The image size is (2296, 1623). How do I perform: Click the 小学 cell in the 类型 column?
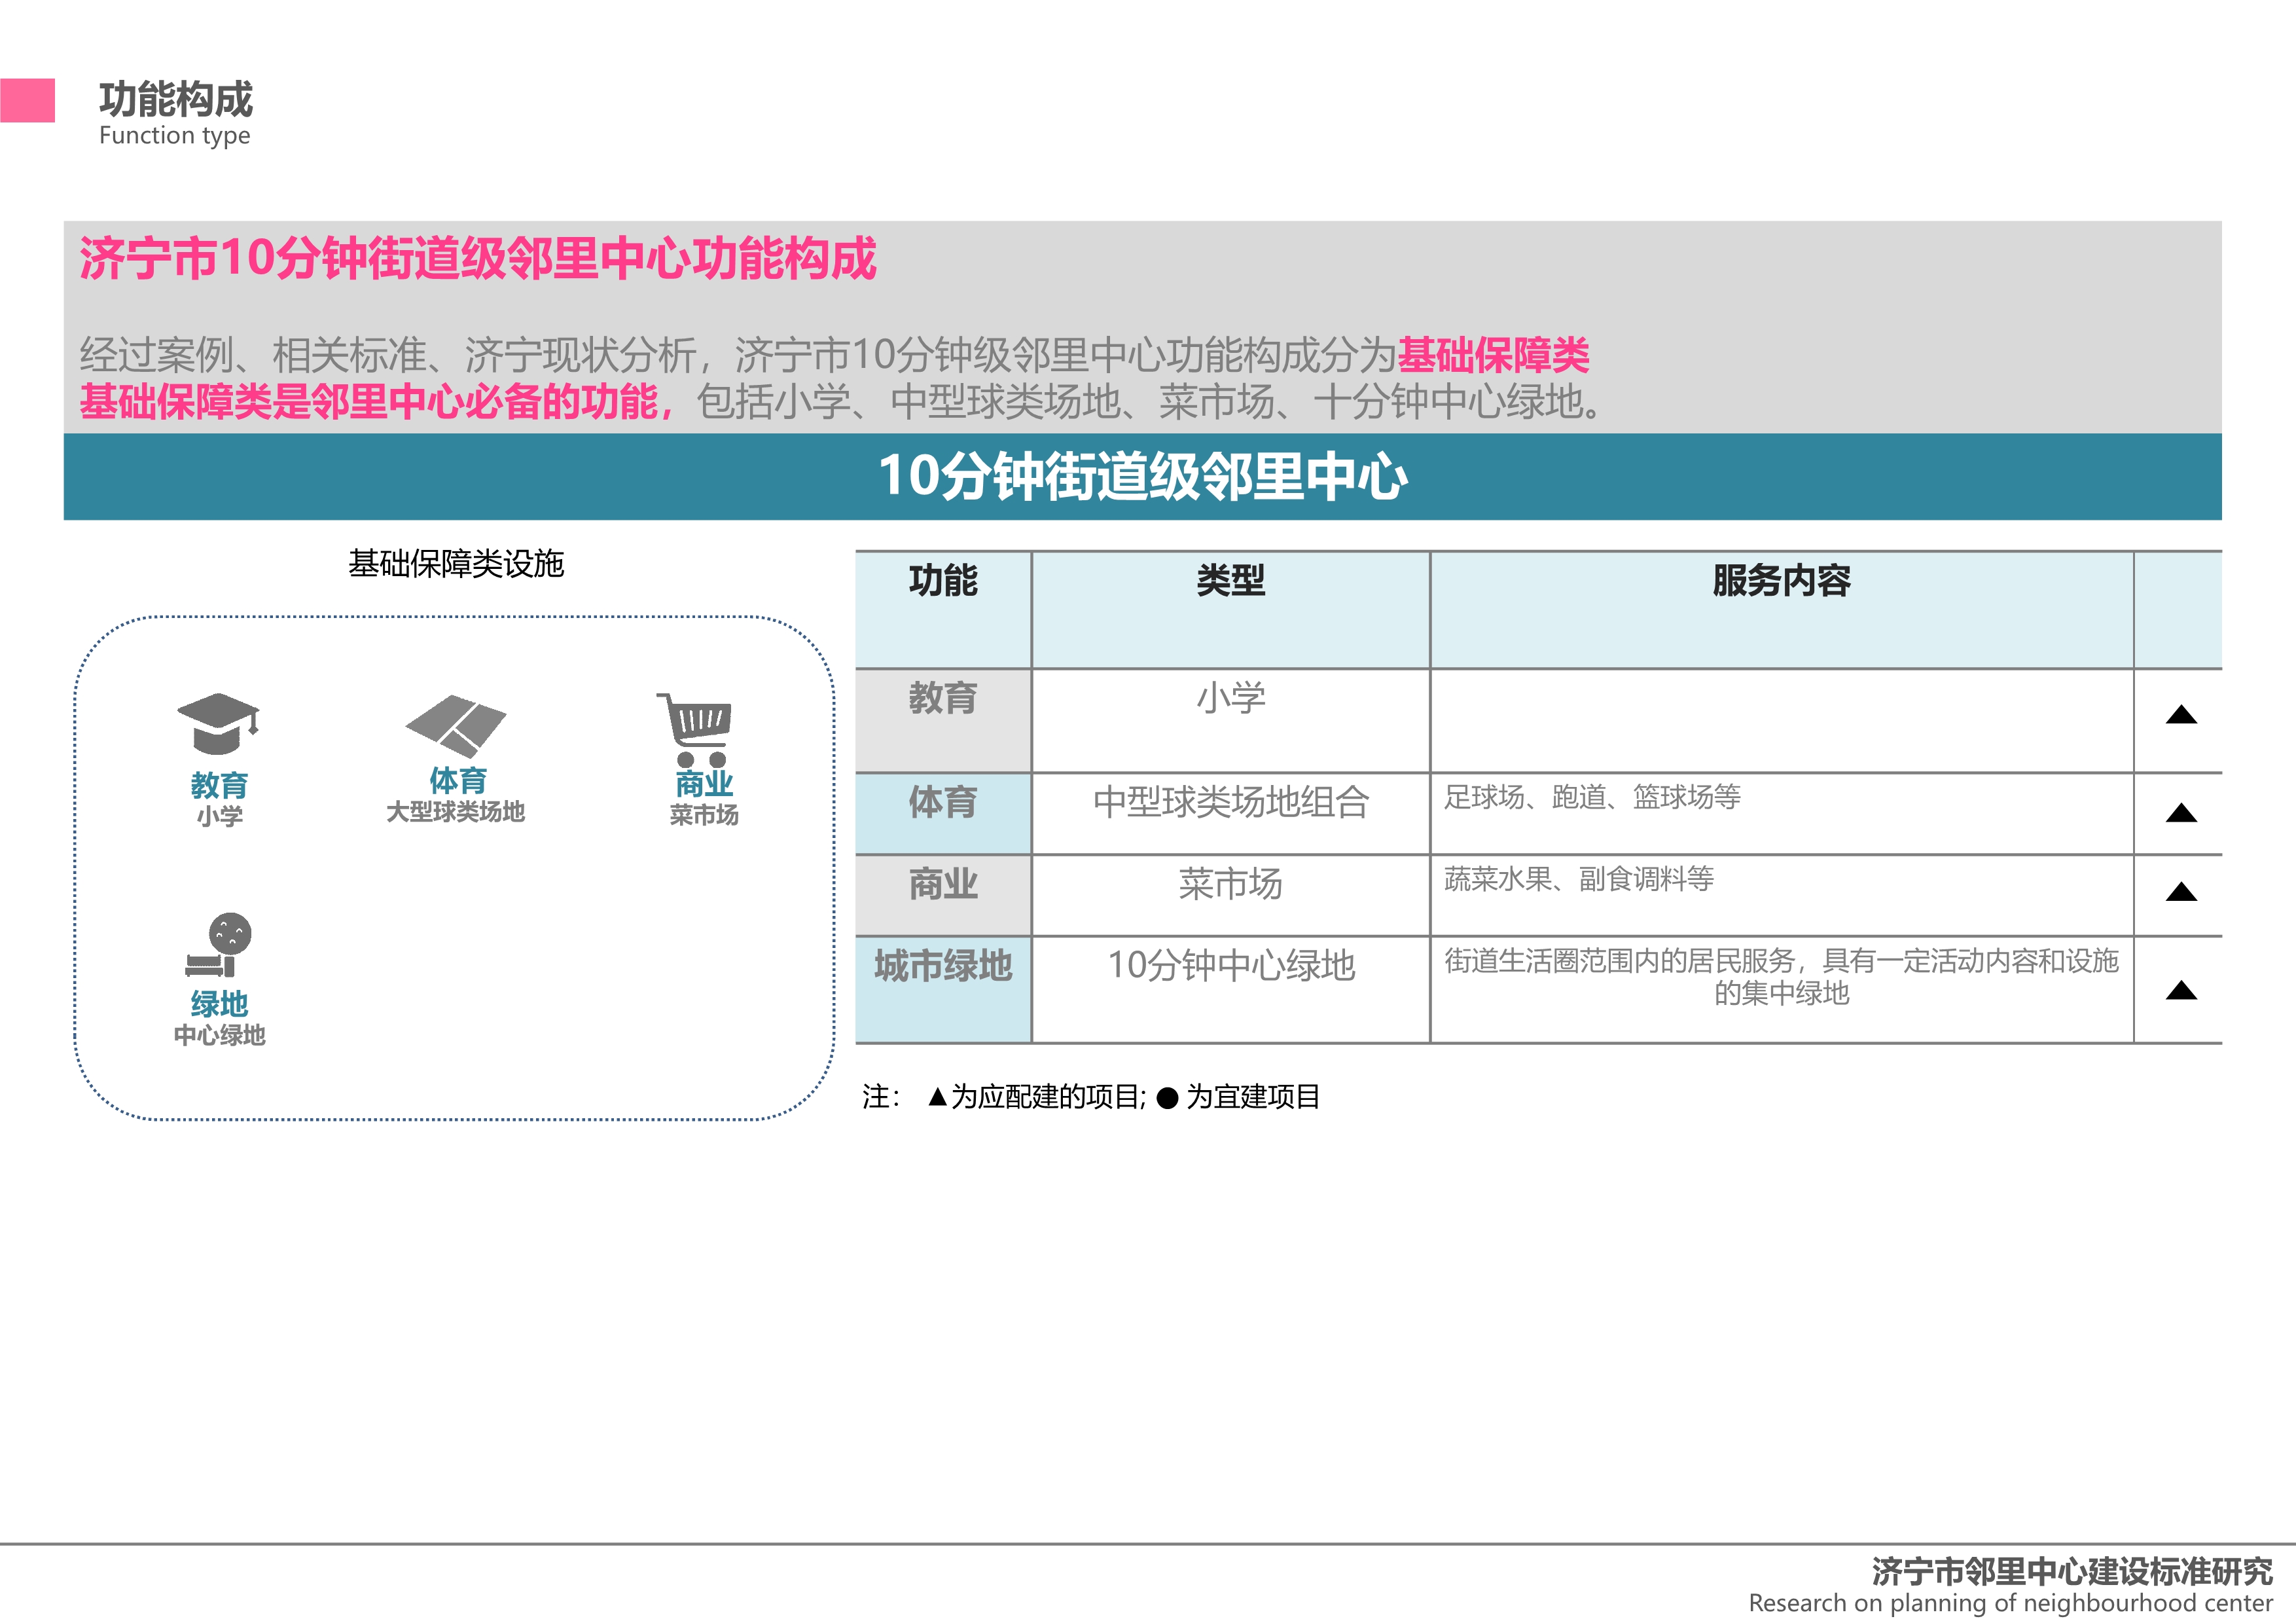click(x=1231, y=720)
